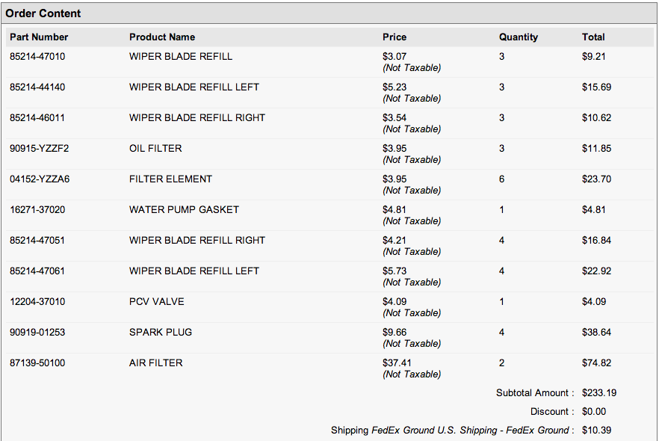The width and height of the screenshot is (659, 441).
Task: Click the Subtotal Amount value $233.19
Action: (599, 393)
